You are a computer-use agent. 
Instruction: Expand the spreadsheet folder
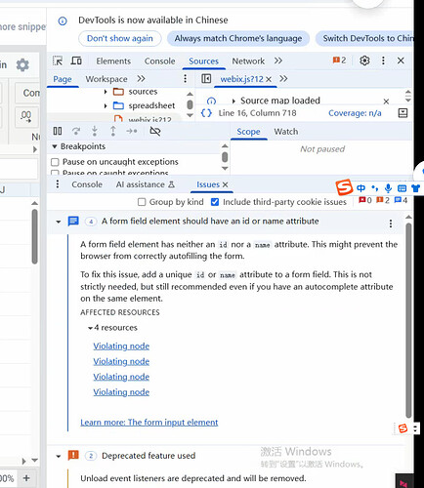coord(106,105)
